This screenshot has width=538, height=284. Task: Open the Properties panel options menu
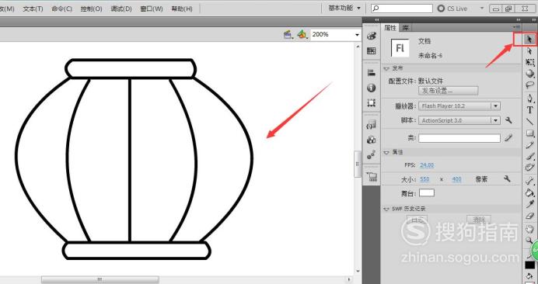coord(517,27)
